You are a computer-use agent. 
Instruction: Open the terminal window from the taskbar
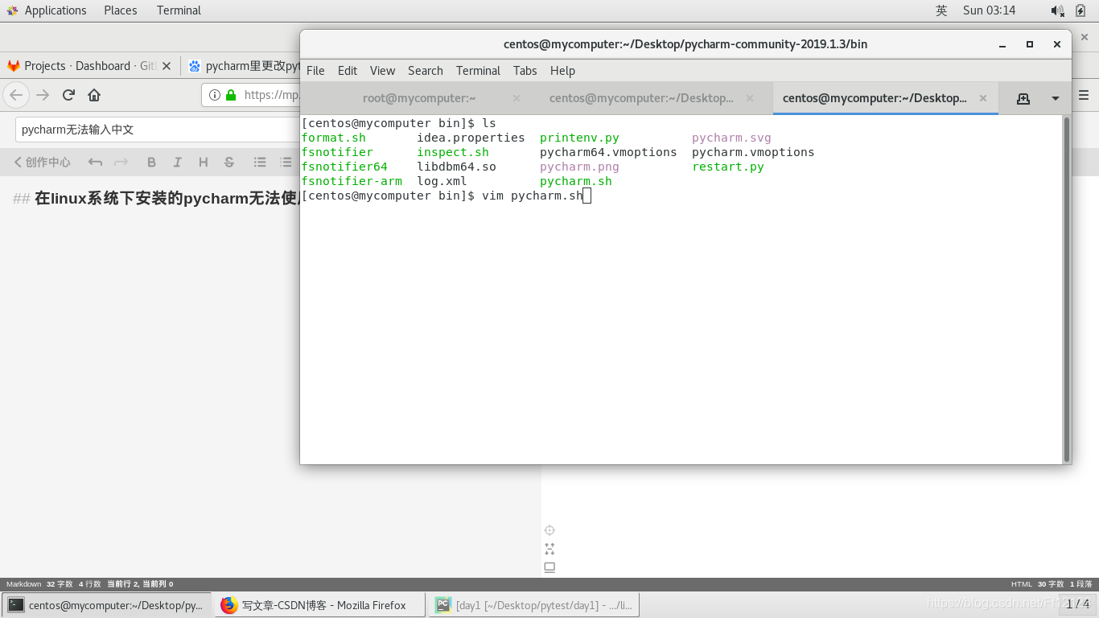[x=107, y=605]
